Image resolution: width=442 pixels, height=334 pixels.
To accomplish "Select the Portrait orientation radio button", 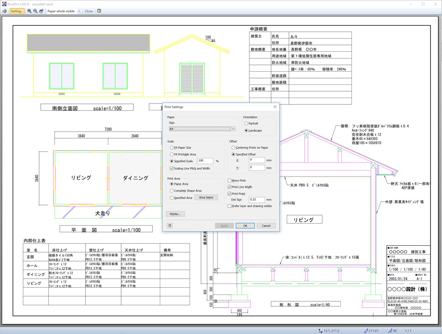I will point(245,123).
